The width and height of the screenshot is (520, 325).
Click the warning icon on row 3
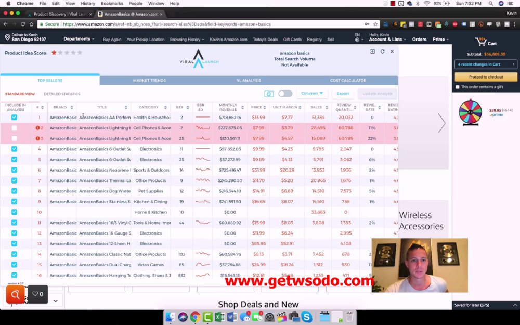coord(37,138)
